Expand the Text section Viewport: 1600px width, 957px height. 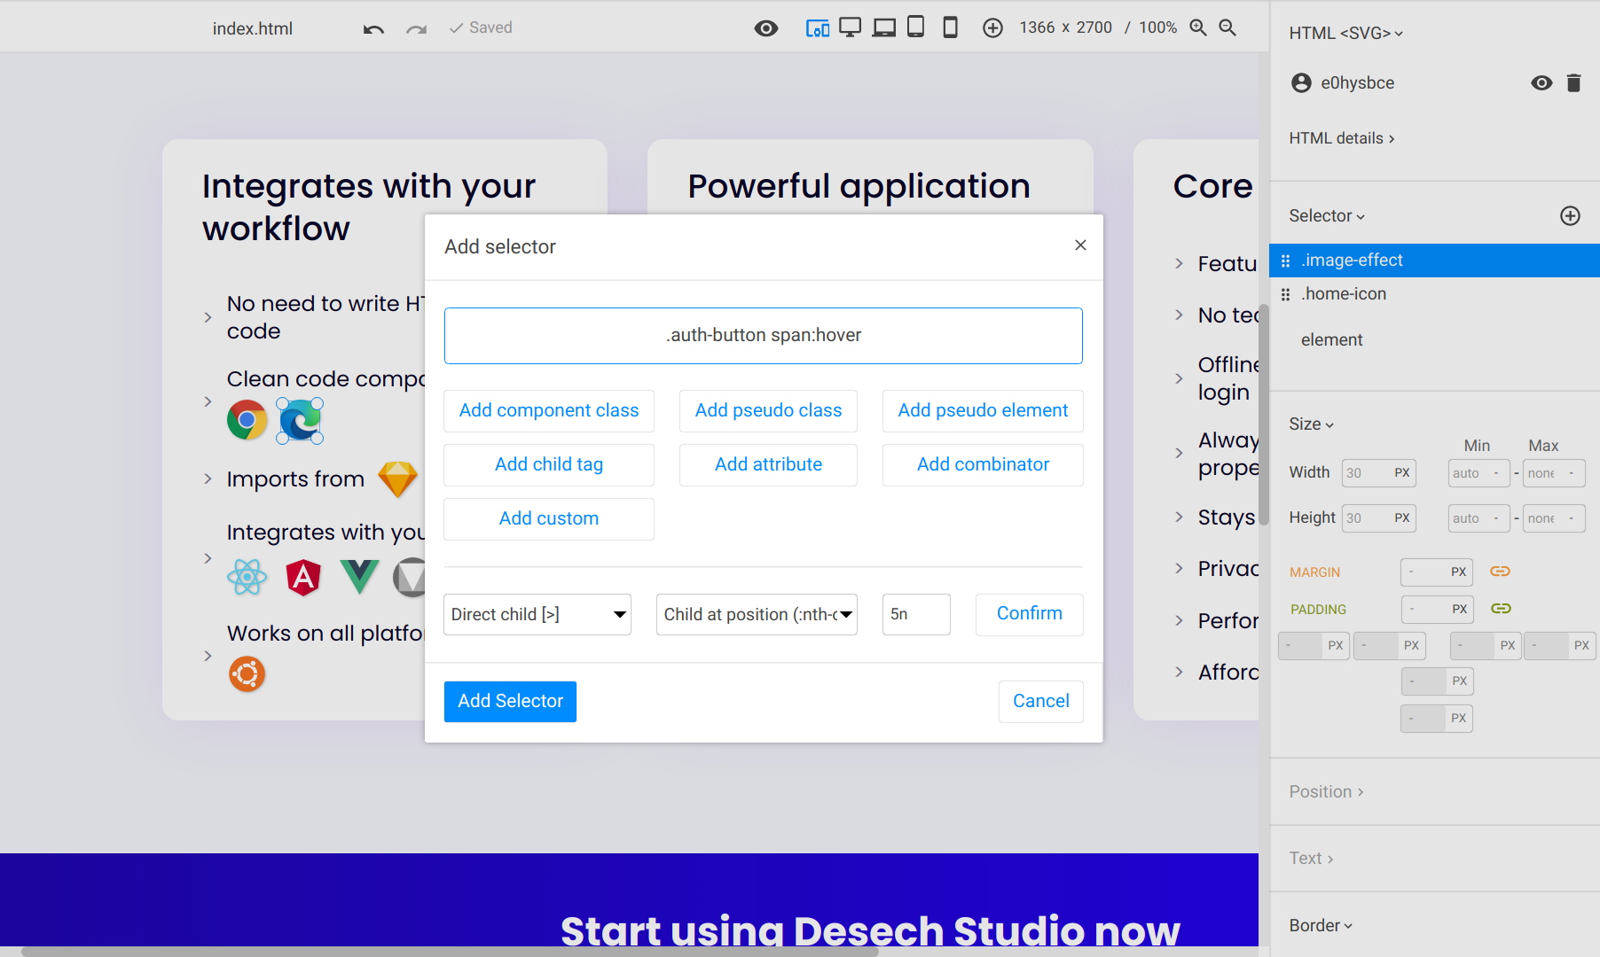1311,859
